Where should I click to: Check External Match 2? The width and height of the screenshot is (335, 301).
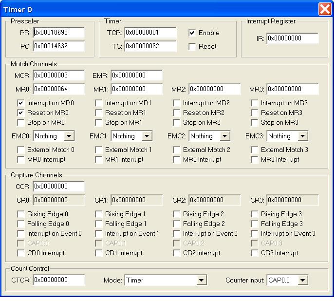[x=176, y=150]
